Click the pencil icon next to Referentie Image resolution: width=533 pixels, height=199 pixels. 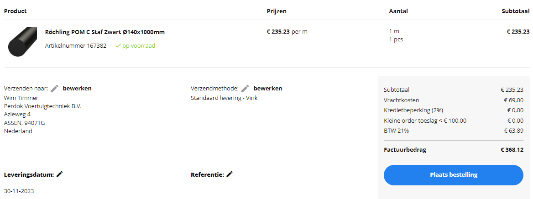[x=230, y=174]
